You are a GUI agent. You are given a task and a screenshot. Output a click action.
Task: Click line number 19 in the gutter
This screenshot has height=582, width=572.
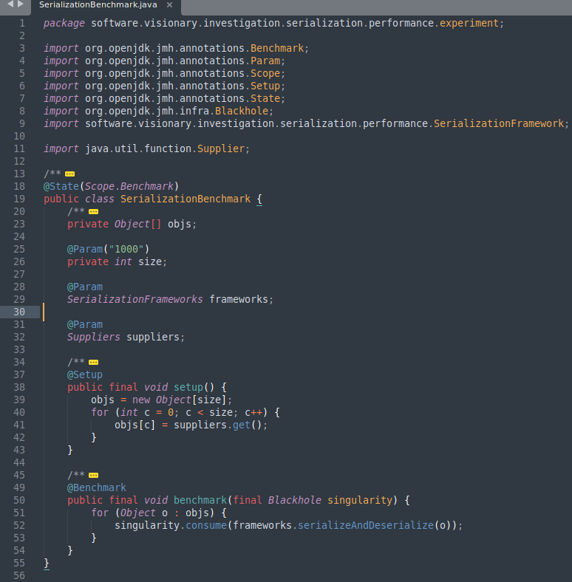point(19,199)
